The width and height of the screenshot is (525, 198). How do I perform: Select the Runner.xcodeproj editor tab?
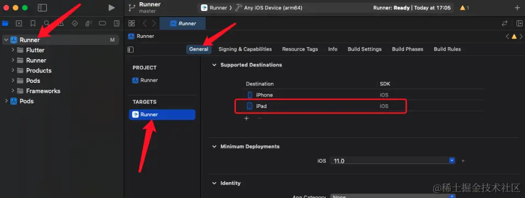point(183,24)
